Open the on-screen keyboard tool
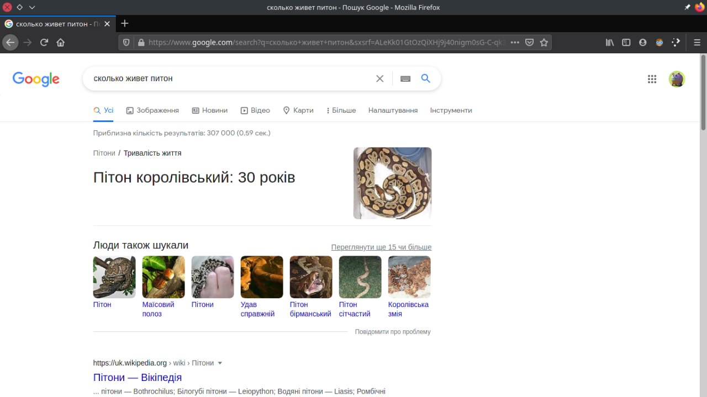The width and height of the screenshot is (707, 397). point(405,78)
